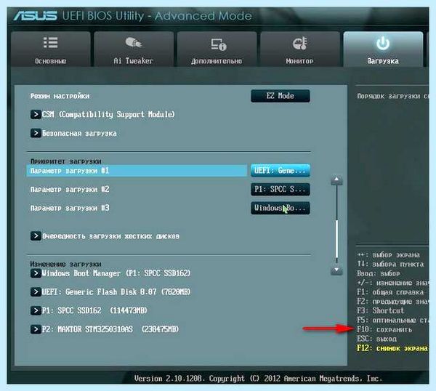Open boot option #3 dropdown Windows Bo...

(x=280, y=208)
